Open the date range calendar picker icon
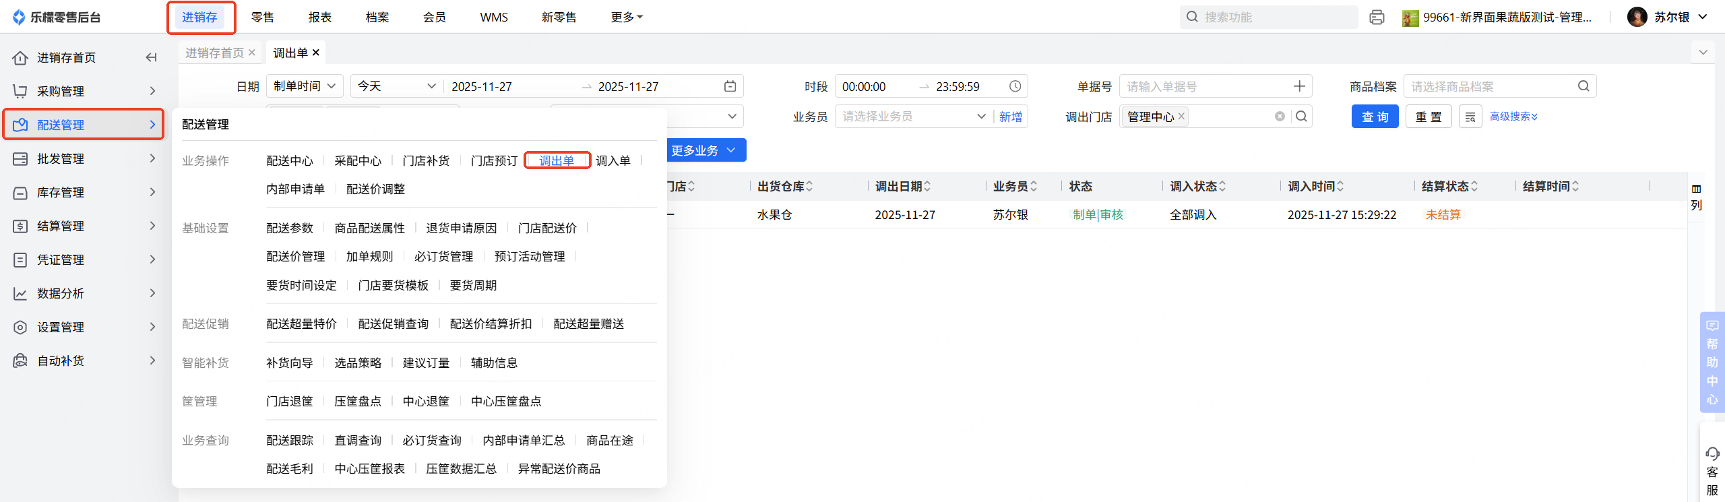1725x502 pixels. tap(730, 86)
